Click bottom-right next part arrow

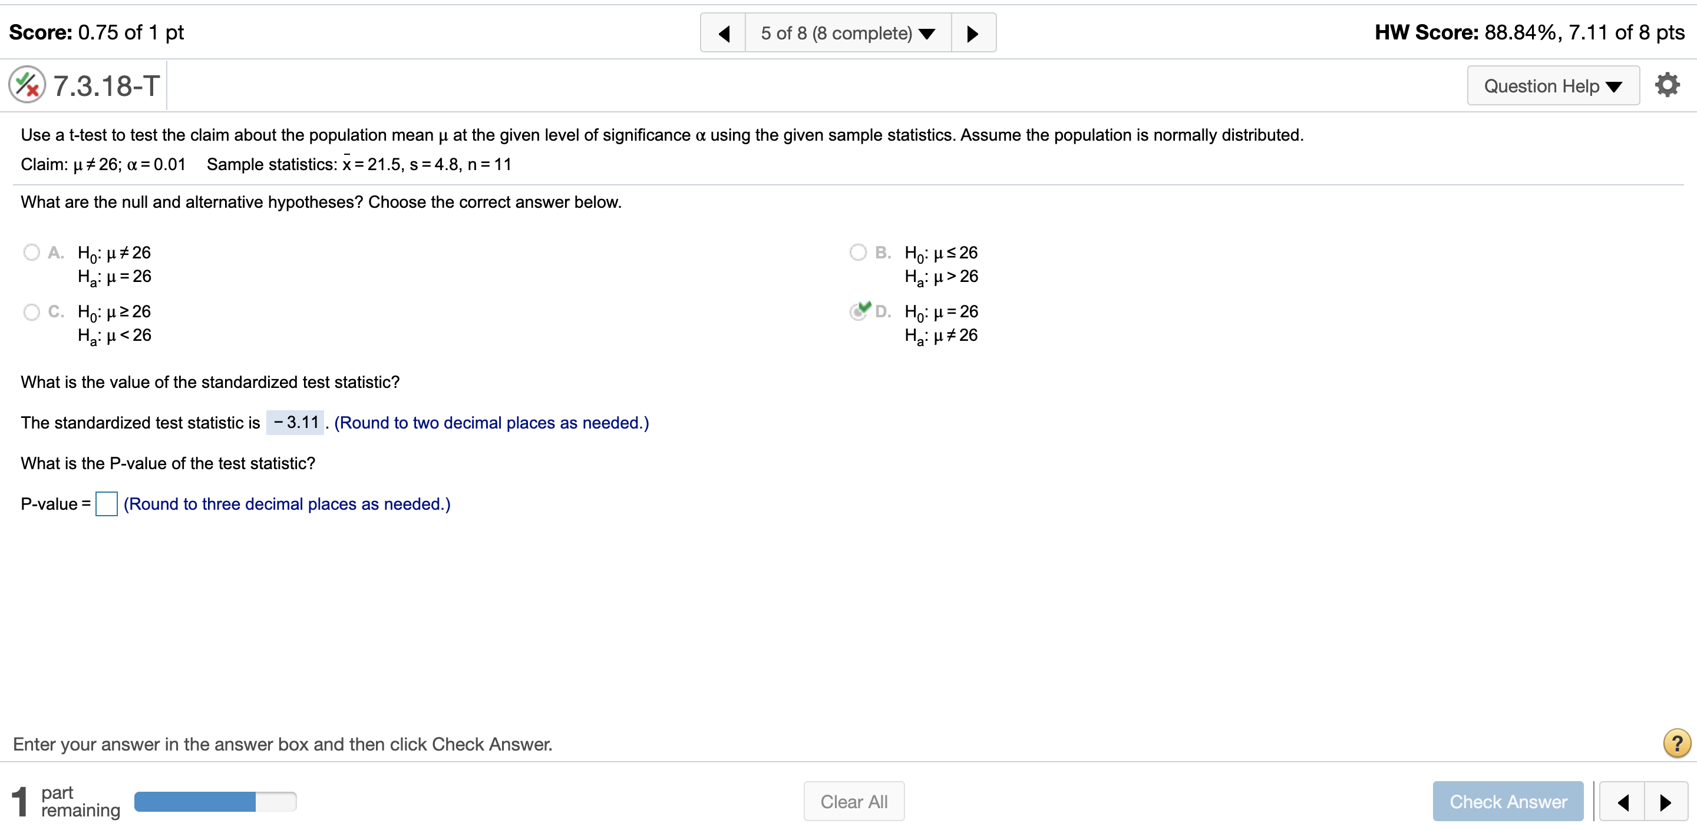tap(1665, 802)
